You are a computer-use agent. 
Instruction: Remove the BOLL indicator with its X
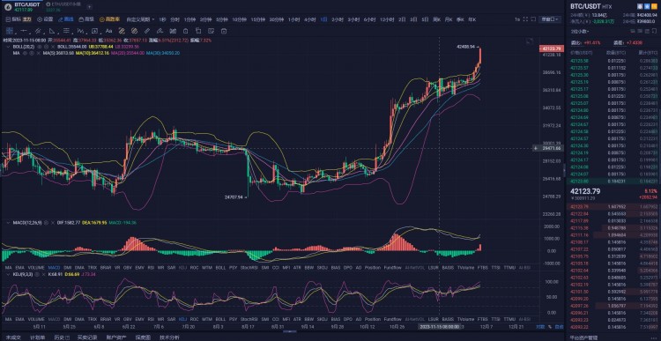point(52,47)
